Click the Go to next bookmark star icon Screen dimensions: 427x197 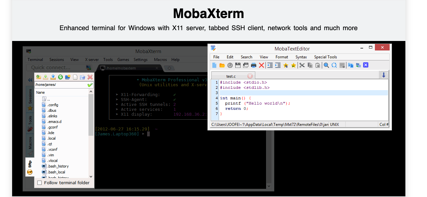(x=294, y=65)
